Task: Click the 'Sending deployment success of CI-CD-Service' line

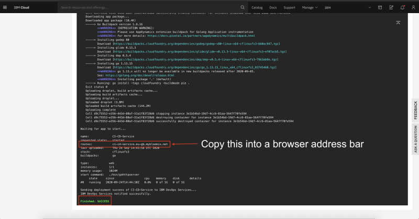Action: pyautogui.click(x=138, y=190)
